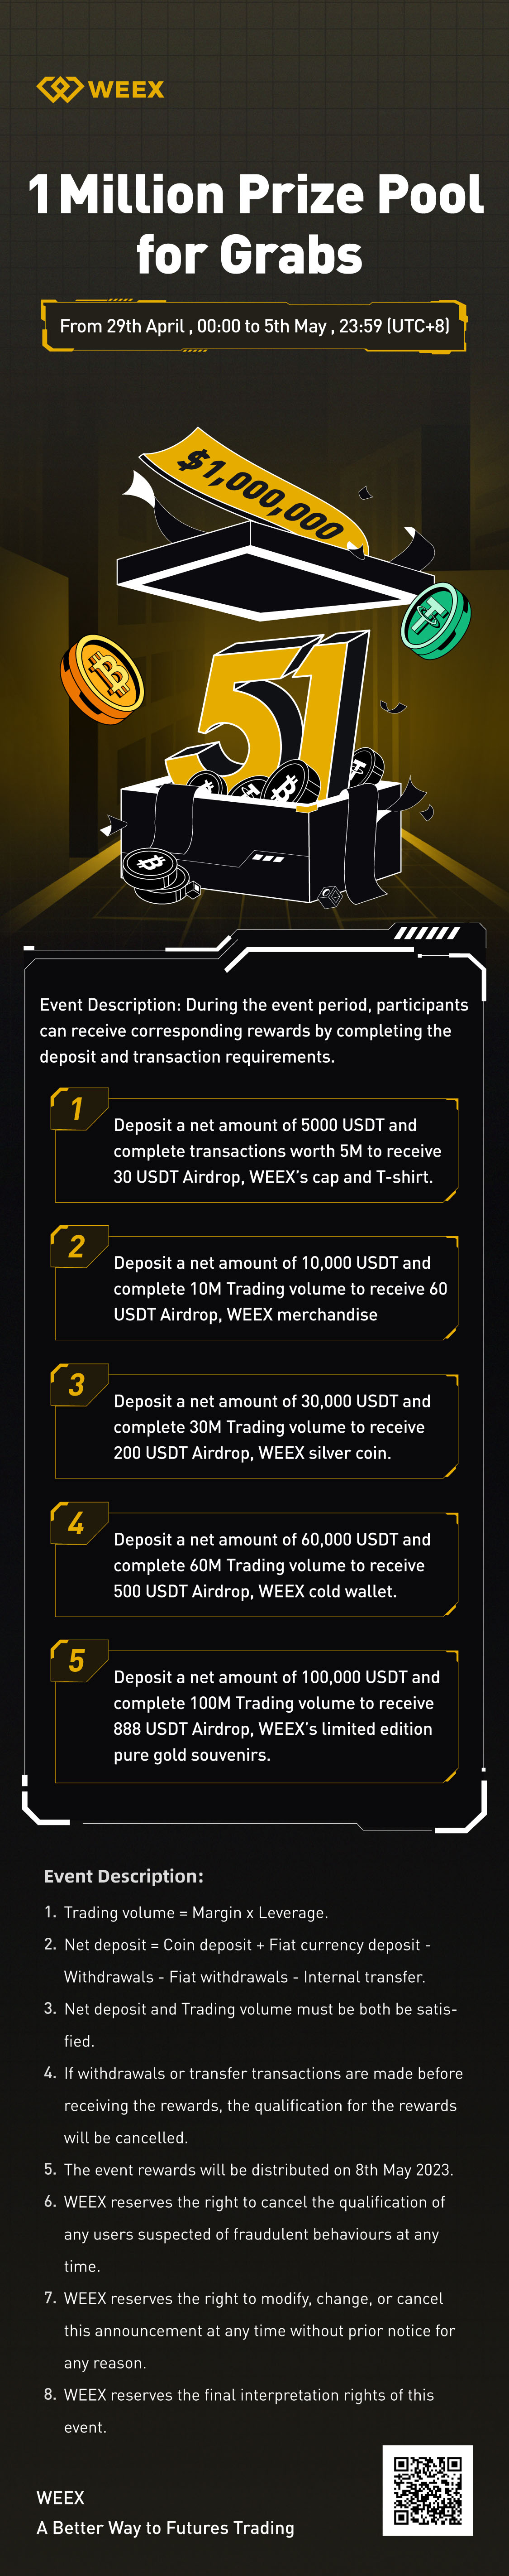Click the $1,000,000 gold ticket banner
The image size is (509, 2576).
(260, 490)
